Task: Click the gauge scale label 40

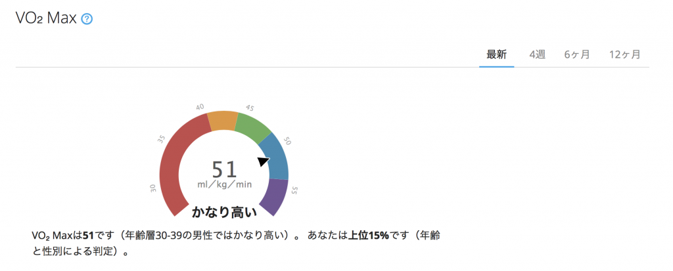Action: [200, 106]
